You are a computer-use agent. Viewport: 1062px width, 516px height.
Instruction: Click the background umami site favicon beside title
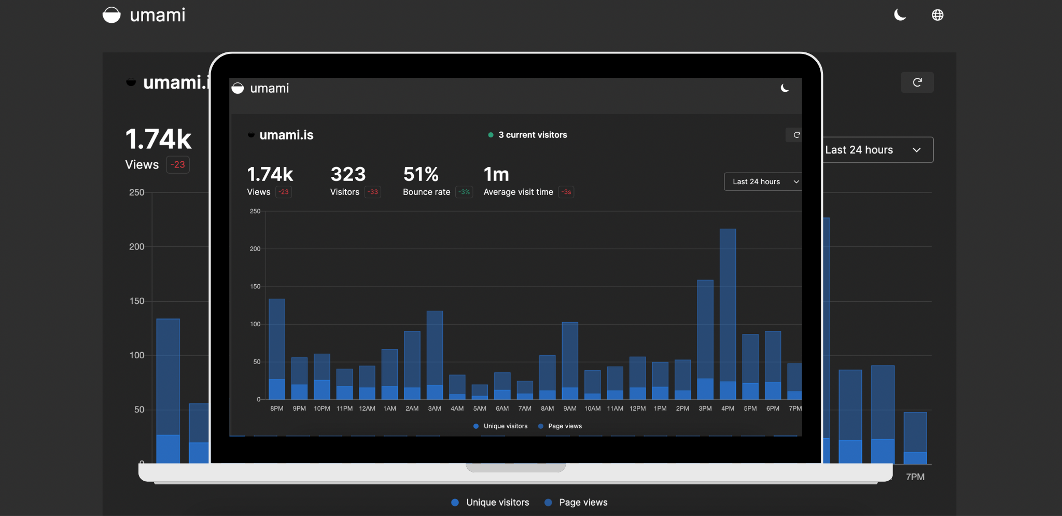point(131,82)
